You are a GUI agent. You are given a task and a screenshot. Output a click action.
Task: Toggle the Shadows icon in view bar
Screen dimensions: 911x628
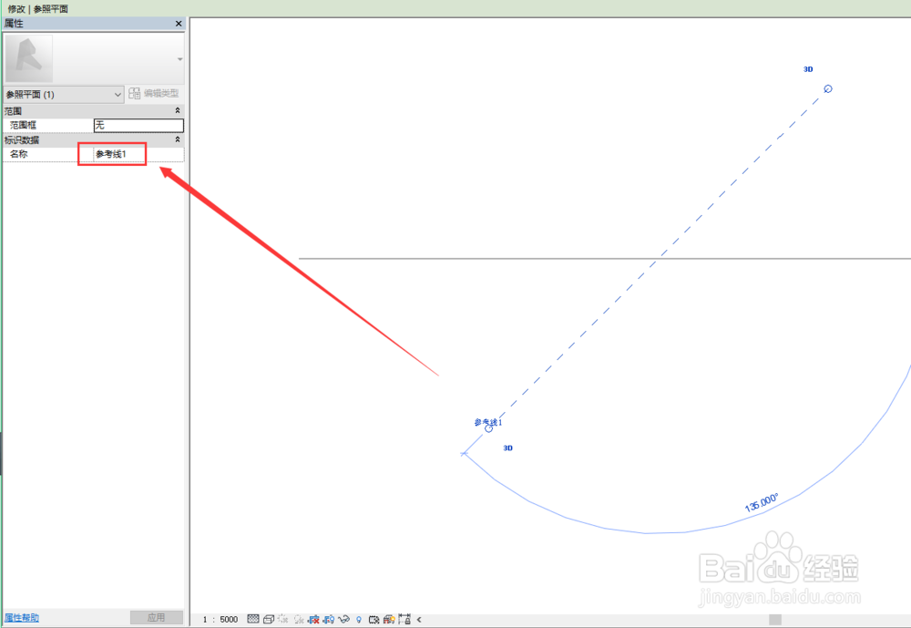point(299,619)
